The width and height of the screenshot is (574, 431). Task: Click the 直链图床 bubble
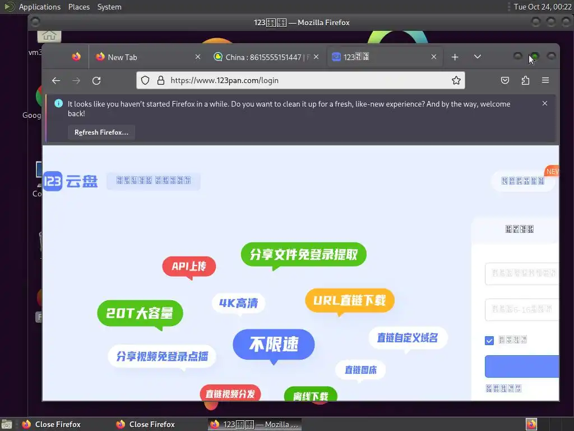point(360,370)
